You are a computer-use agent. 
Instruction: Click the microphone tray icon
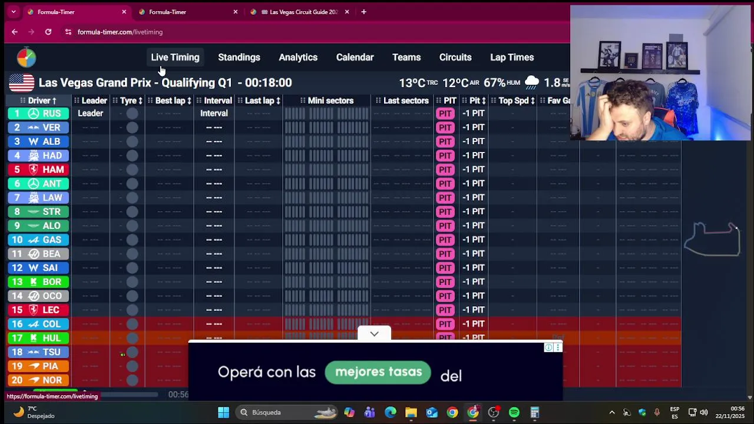(x=657, y=412)
